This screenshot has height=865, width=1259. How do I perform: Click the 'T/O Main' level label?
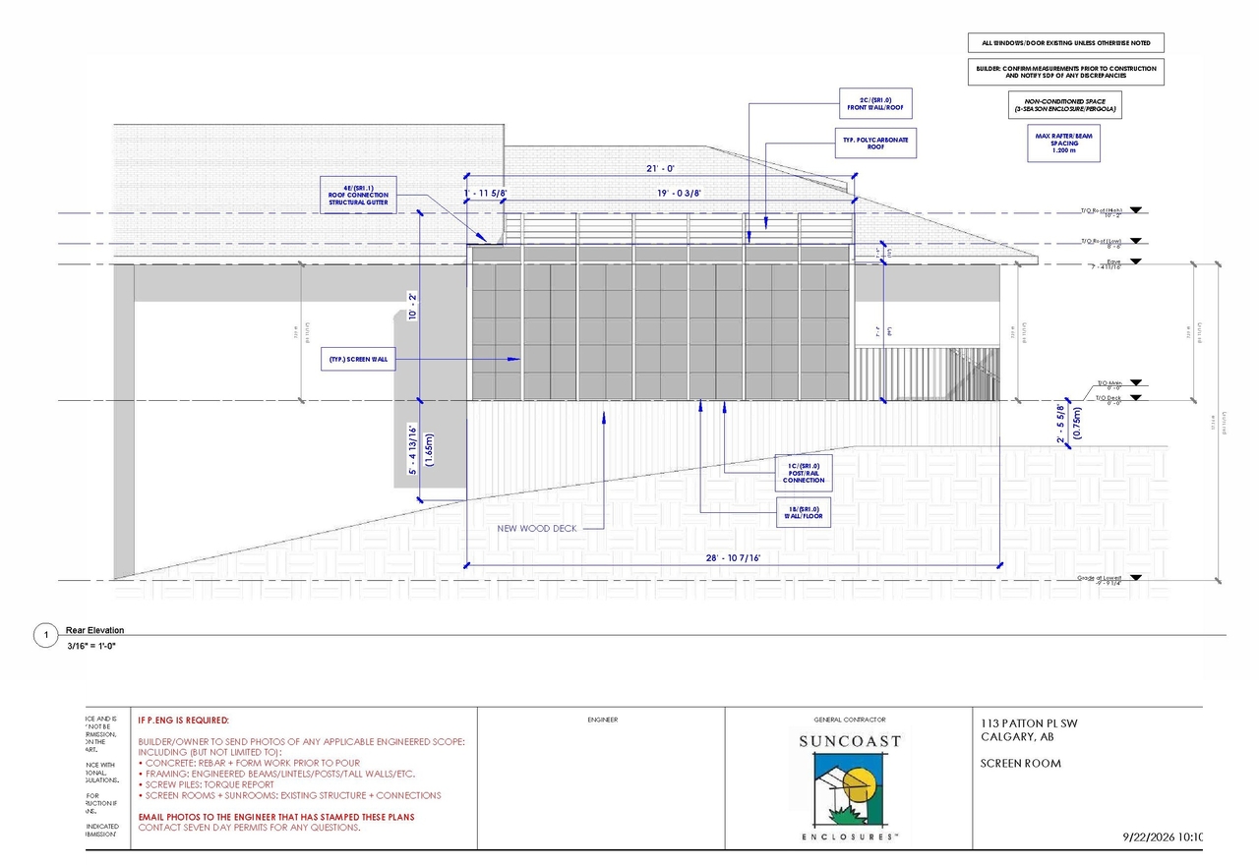[1109, 382]
